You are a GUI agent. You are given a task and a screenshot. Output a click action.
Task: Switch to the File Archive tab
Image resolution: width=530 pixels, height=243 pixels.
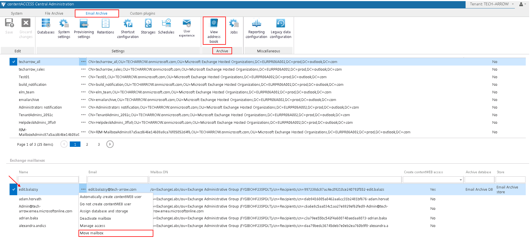tap(54, 13)
